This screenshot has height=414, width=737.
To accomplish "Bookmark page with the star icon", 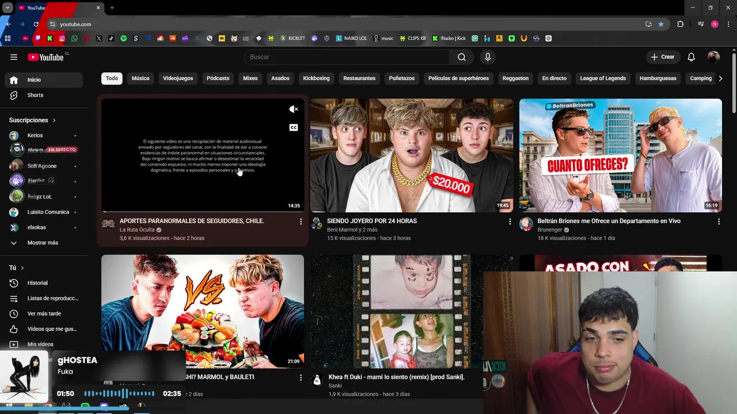I will click(661, 24).
